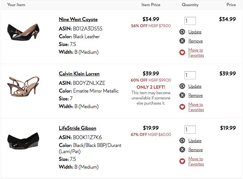This screenshot has height=179, width=243.
Task: Open the Calvin Klein Lorren product link
Action: point(79,73)
